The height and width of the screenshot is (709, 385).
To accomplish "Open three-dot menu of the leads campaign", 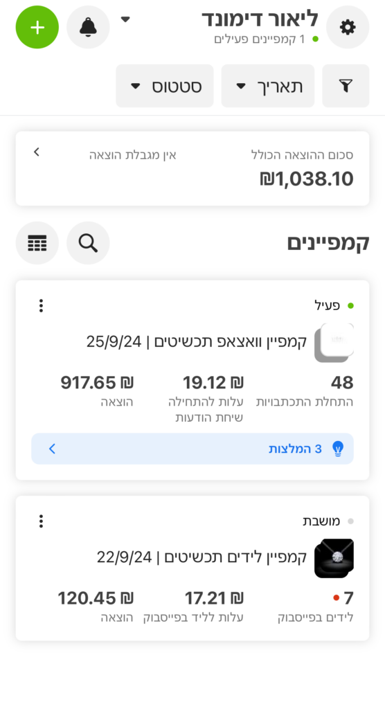I will pyautogui.click(x=41, y=521).
